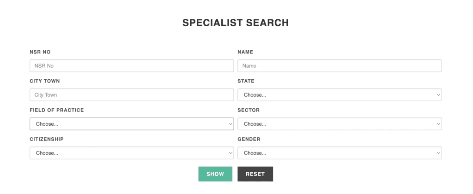
Task: Click the NSR No text field
Action: [132, 66]
